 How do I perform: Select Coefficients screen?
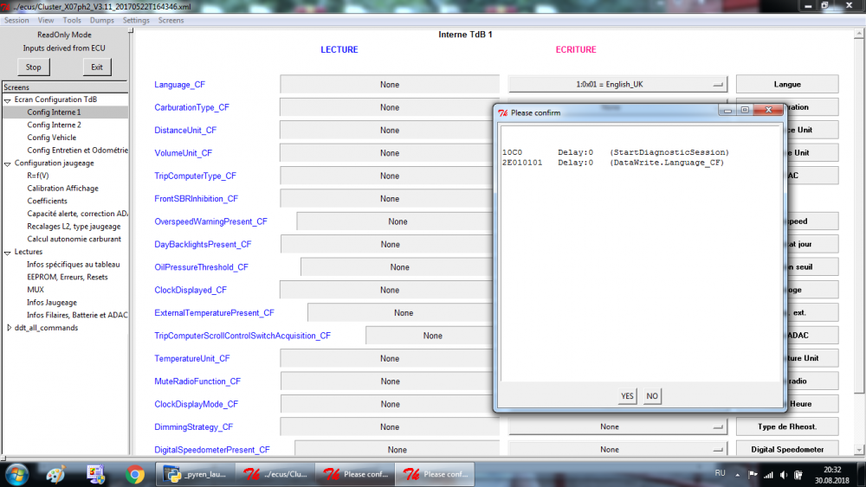pyautogui.click(x=47, y=201)
